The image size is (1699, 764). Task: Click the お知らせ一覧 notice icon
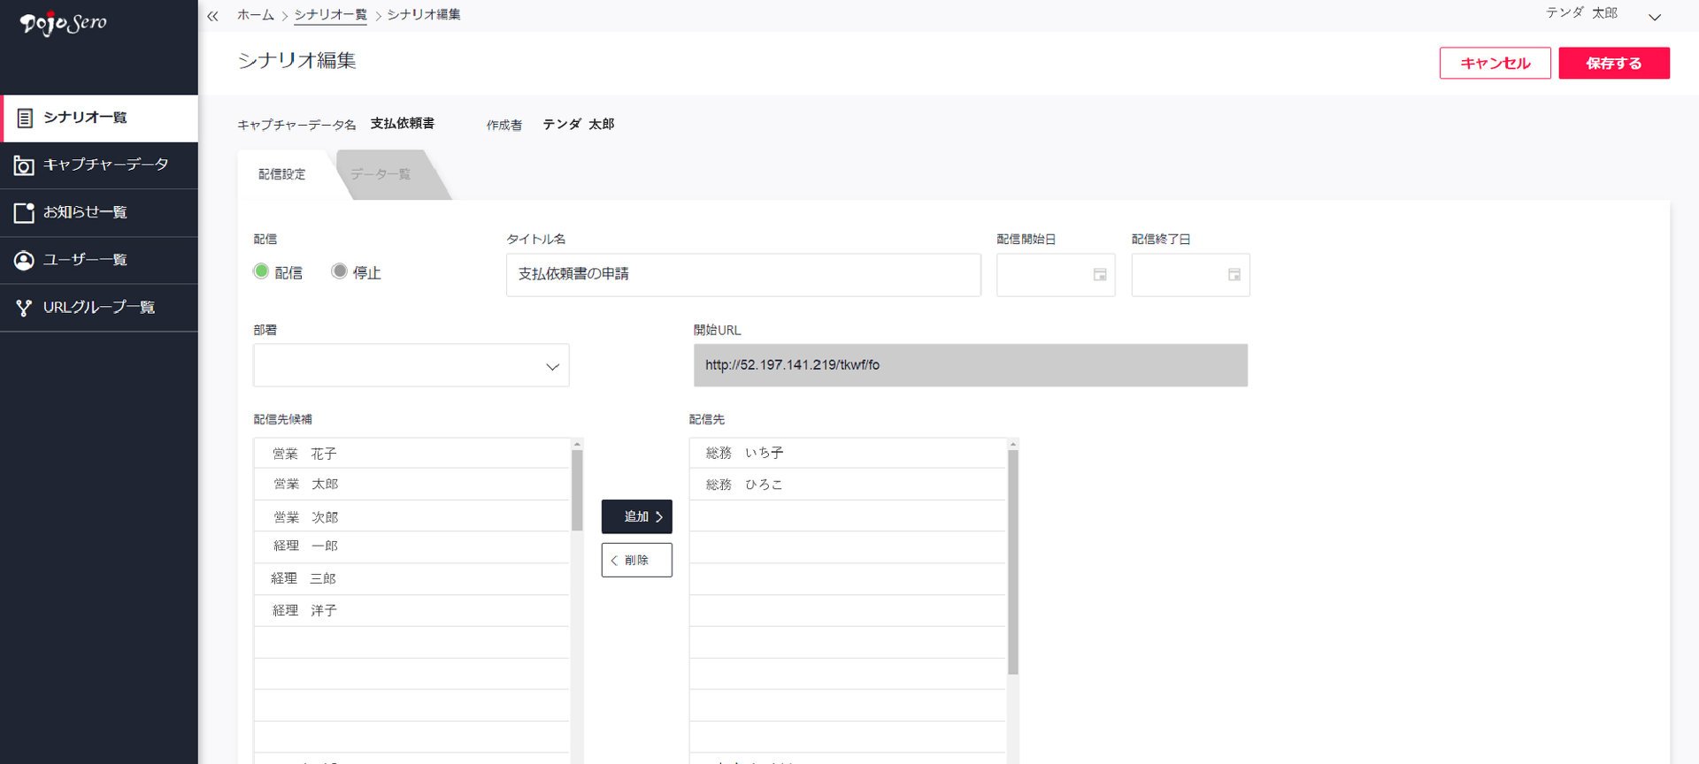click(x=24, y=212)
